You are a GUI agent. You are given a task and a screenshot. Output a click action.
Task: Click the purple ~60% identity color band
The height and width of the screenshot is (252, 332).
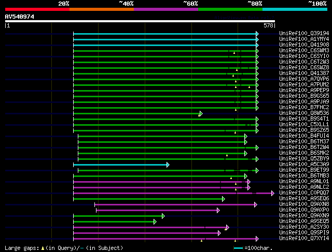coord(166,9)
